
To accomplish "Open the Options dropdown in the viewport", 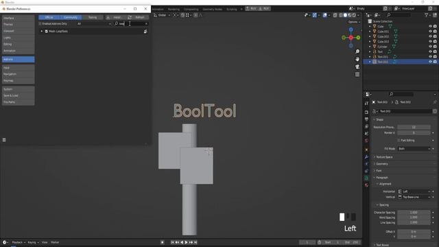I will click(354, 22).
